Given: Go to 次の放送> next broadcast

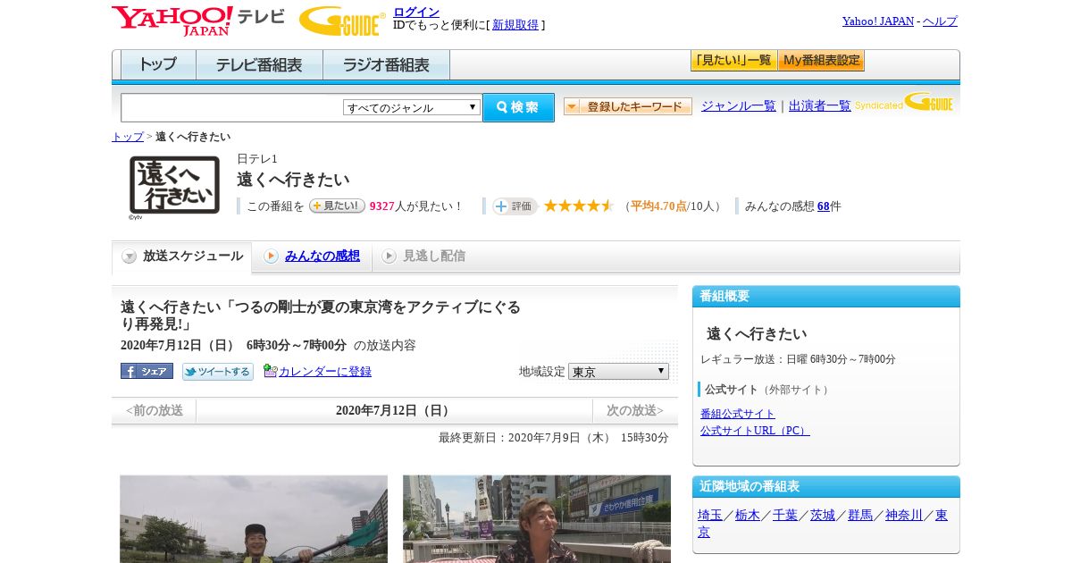Looking at the screenshot, I should [x=635, y=411].
